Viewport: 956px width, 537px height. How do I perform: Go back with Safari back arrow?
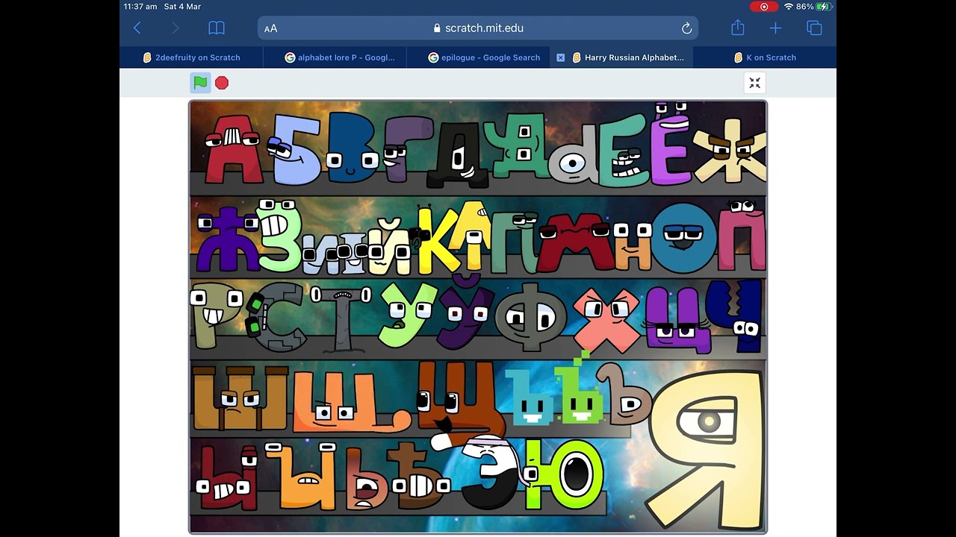[x=137, y=28]
